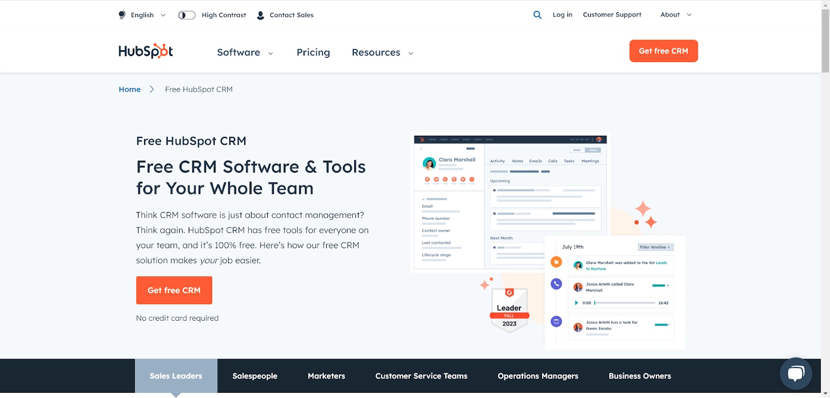Click the HubSpot logo
The height and width of the screenshot is (398, 830).
(x=146, y=51)
